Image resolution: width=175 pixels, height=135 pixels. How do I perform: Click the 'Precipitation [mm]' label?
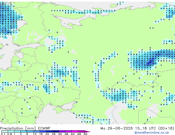tap(18, 128)
